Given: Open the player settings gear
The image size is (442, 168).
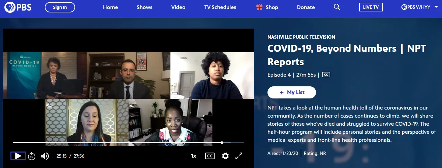Looking at the screenshot, I should click(x=225, y=156).
